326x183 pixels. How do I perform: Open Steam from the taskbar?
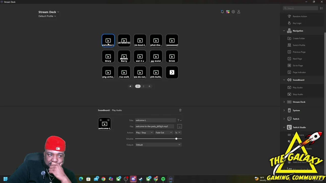[x=141, y=179]
